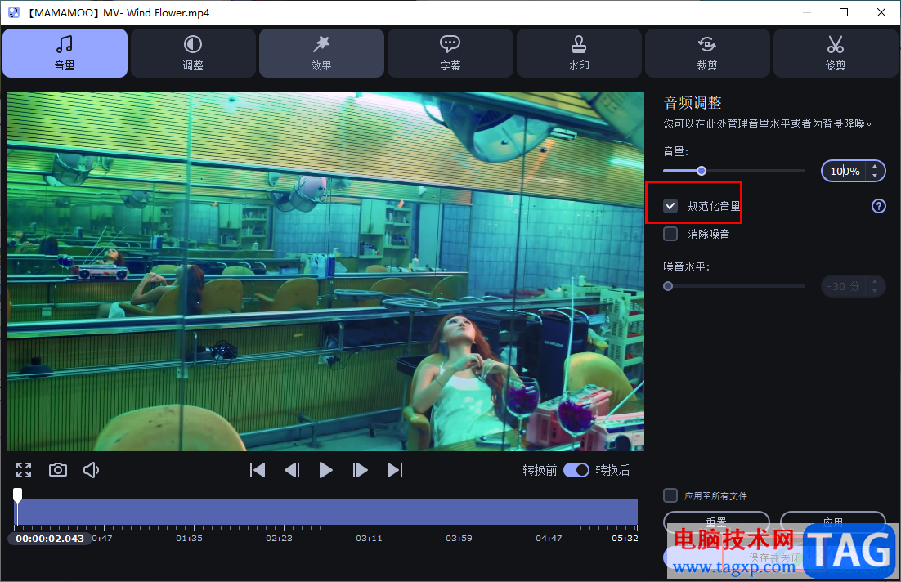Screen dimensions: 901x582
Task: Enable the 消除噪音 checkbox
Action: (670, 234)
